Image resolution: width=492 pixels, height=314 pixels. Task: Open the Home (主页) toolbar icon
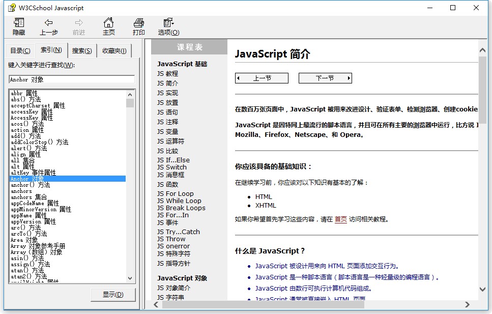109,26
